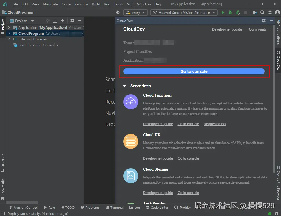Click the green Run triangle in toolbar
281x216 pixels.
(x=223, y=12)
